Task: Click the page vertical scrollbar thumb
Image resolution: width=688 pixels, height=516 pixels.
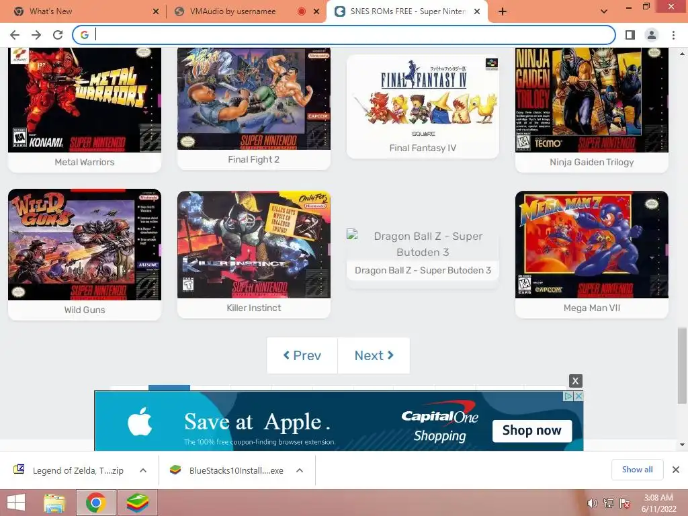Action: [682, 365]
